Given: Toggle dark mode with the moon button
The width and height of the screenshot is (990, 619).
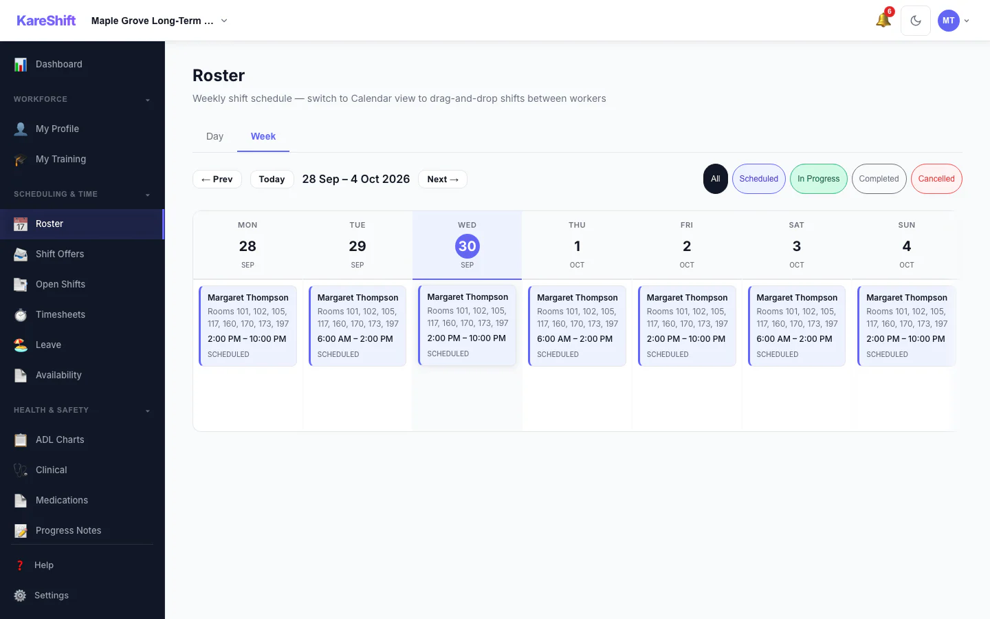Looking at the screenshot, I should [x=916, y=21].
